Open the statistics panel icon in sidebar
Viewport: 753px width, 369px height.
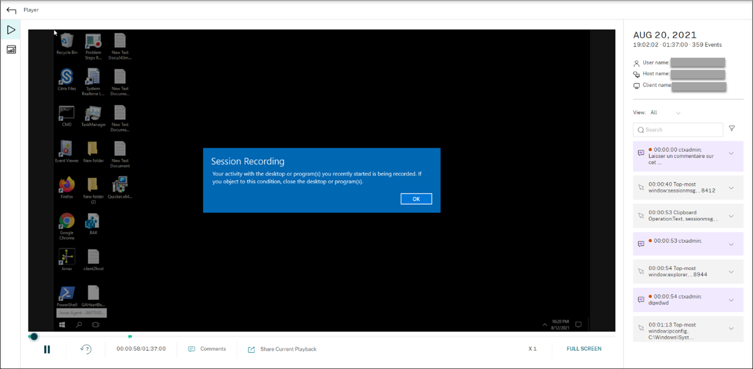click(x=11, y=50)
